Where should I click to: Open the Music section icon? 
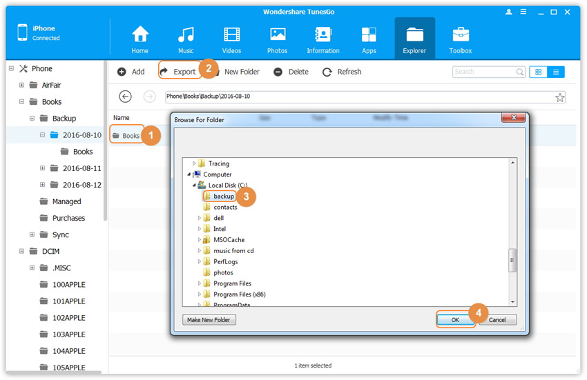[x=186, y=34]
